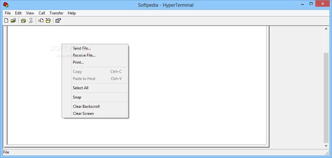
Task: Choose Clear Backscroll in the context menu
Action: pyautogui.click(x=95, y=106)
